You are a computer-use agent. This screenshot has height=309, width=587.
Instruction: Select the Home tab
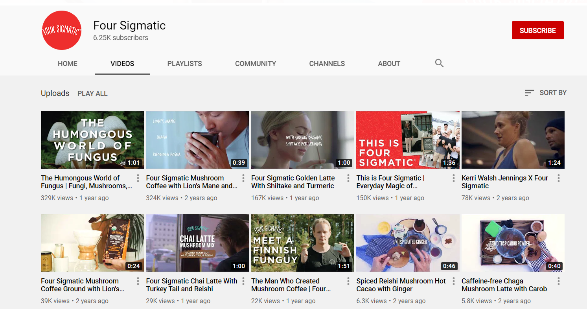68,64
